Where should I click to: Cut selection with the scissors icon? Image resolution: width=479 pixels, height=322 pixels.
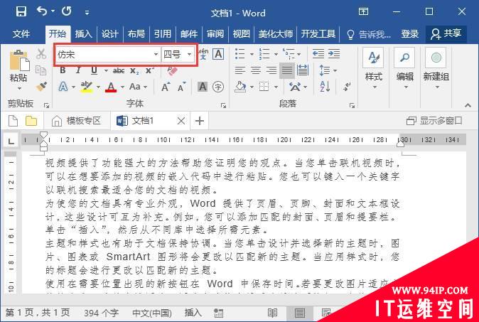click(x=41, y=54)
